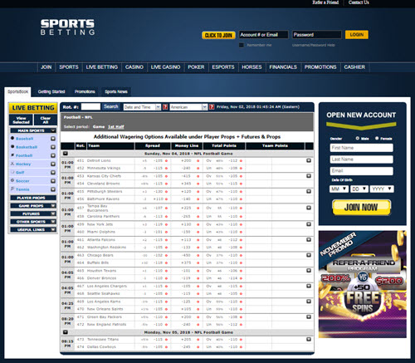This screenshot has height=363, width=415.
Task: Open more bets icon for Atlanta Falcons game
Action: (309, 239)
